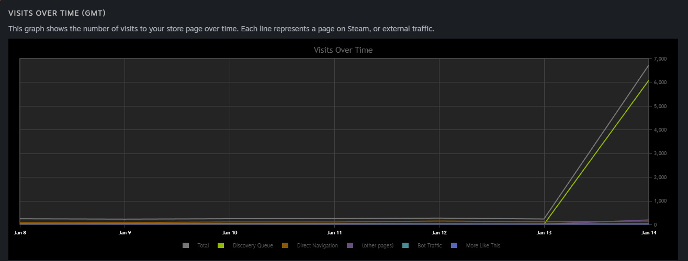Select the 'Jan 14' x-axis label

tap(649, 232)
